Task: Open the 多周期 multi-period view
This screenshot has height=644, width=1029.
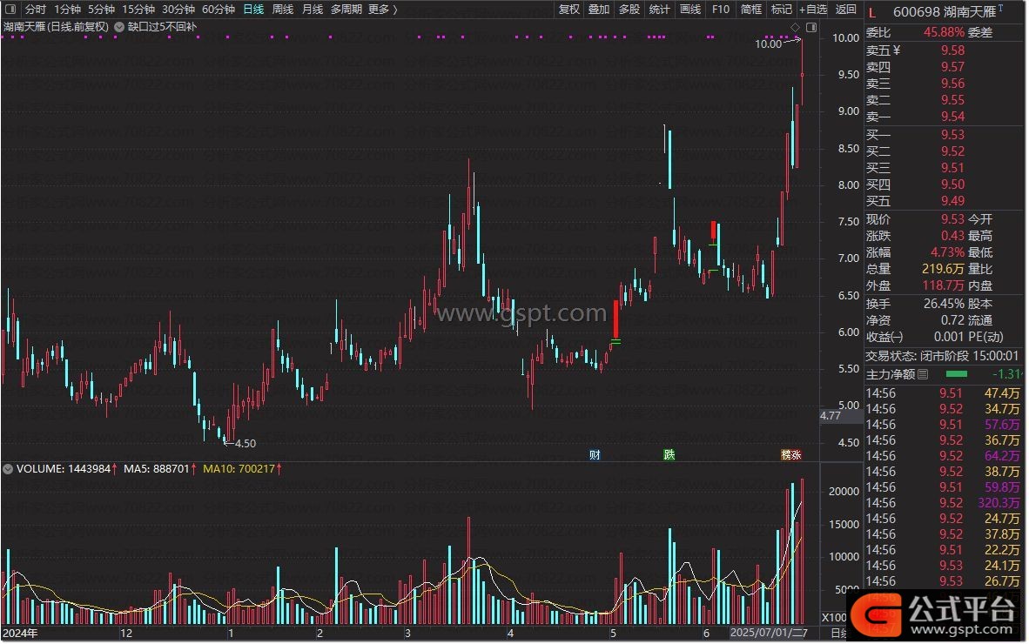Action: pos(346,10)
